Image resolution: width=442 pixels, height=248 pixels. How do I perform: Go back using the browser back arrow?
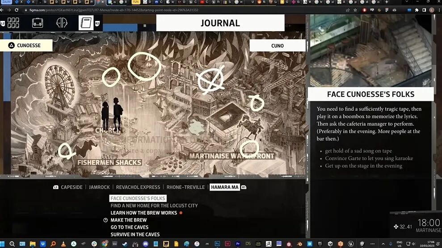(x=2, y=10)
